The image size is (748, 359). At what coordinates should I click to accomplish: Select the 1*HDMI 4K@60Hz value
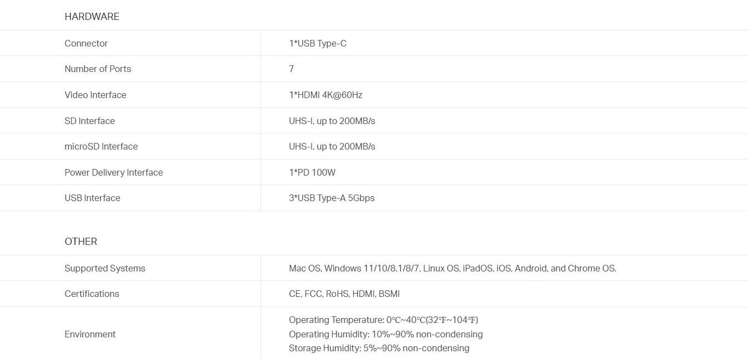click(x=325, y=95)
